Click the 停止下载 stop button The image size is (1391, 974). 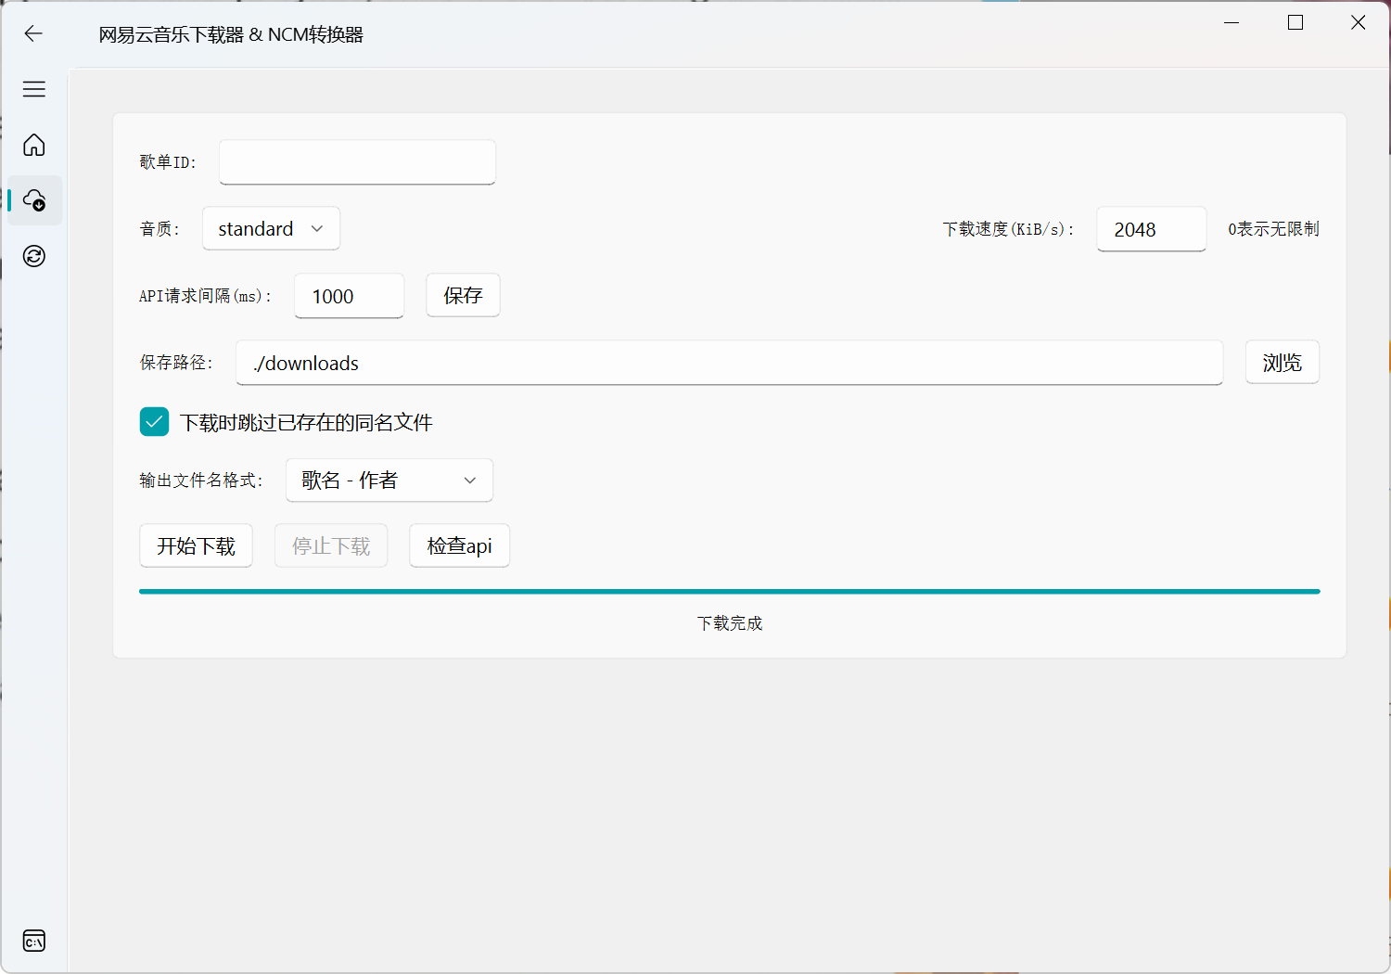330,545
